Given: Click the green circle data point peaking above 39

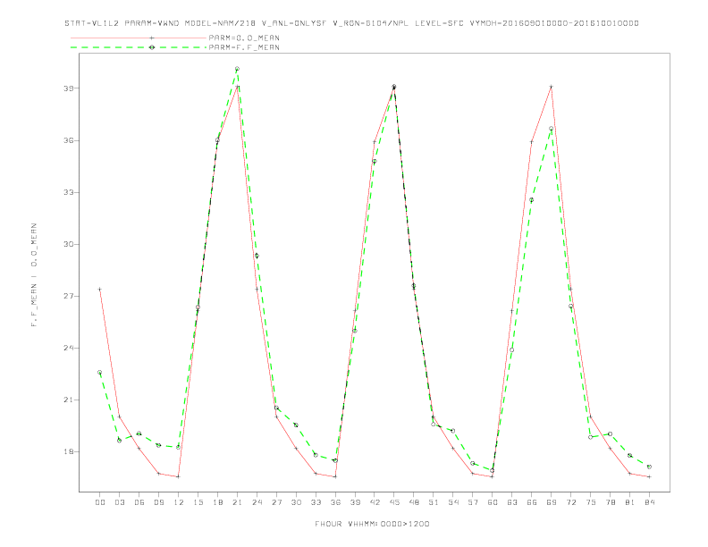Looking at the screenshot, I should point(237,69).
